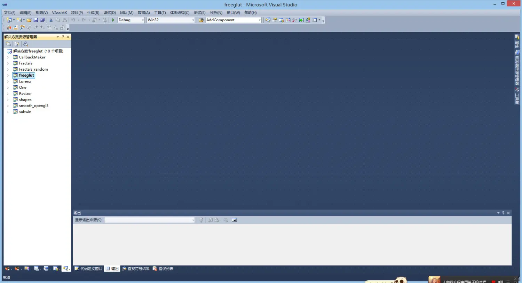Viewport: 522px width, 283px height.
Task: Expand the Fractals project node
Action: [8, 63]
